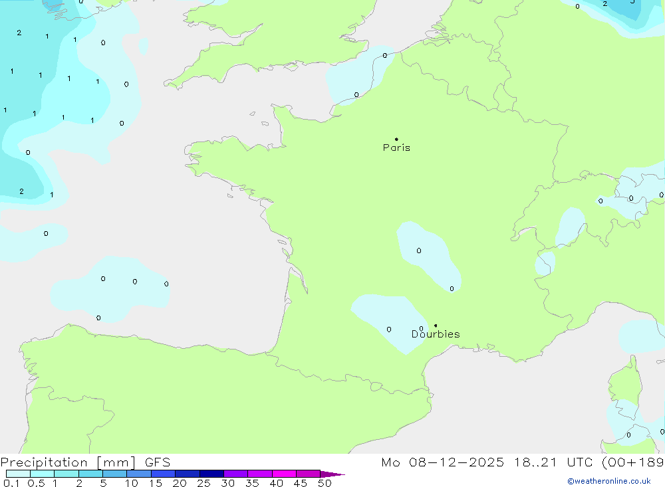
Task: Click the Dourbies location label
Action: point(436,334)
